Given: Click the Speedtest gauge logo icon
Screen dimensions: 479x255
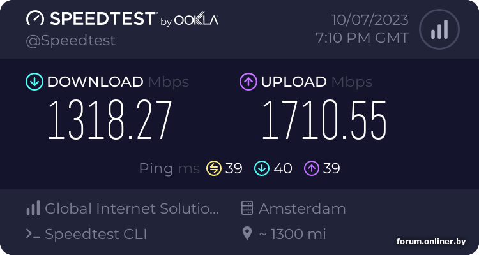Looking at the screenshot, I should [36, 18].
